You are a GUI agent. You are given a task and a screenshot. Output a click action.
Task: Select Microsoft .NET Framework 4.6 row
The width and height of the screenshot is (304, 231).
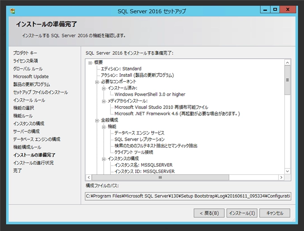tap(177, 113)
